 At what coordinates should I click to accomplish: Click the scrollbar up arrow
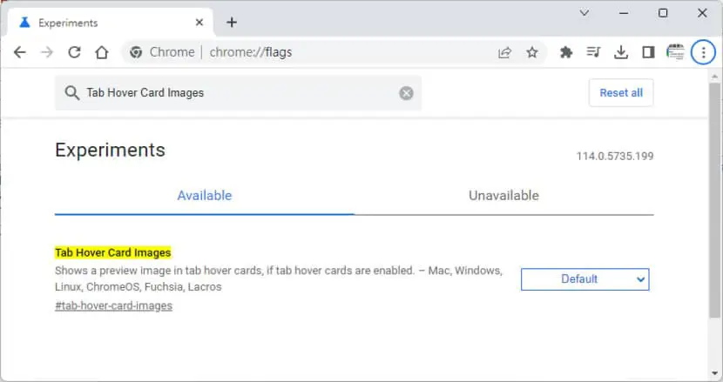coord(714,76)
